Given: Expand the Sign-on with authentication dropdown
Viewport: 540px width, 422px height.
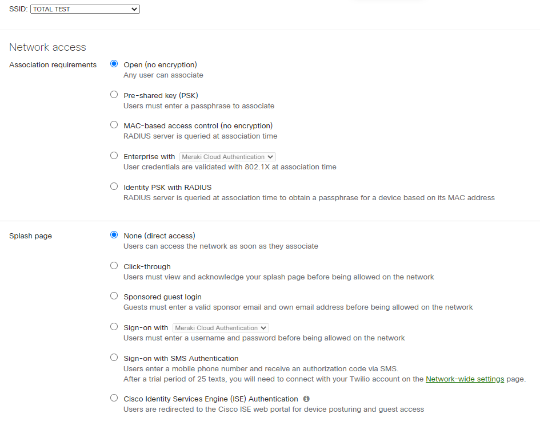Looking at the screenshot, I should (221, 327).
